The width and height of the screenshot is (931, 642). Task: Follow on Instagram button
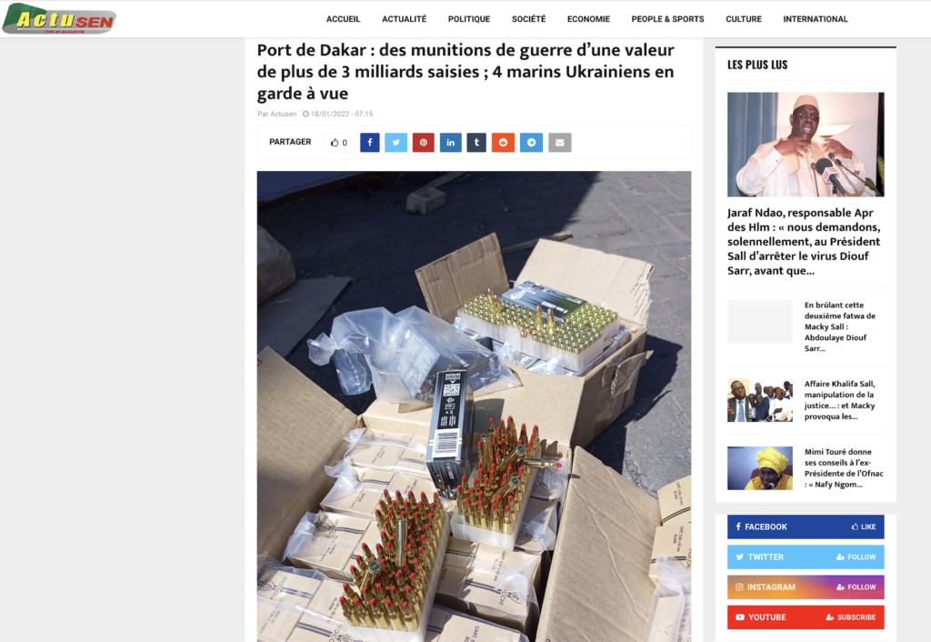806,587
